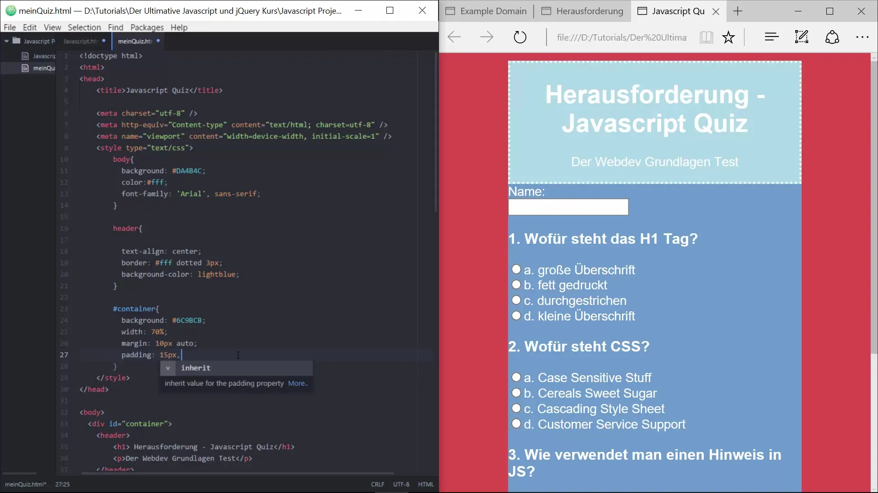Click line number 27 in the gutter

point(64,355)
